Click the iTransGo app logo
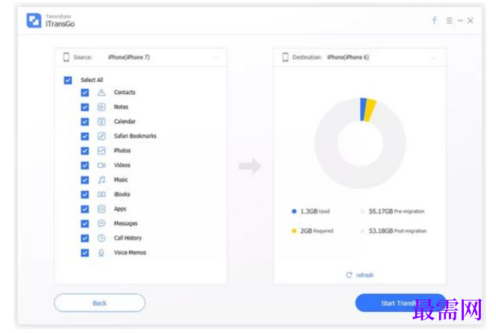 click(x=34, y=20)
